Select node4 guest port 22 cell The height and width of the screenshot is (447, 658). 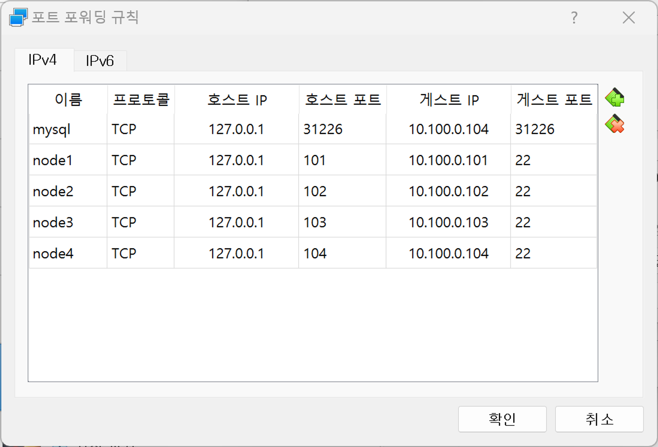pos(523,254)
